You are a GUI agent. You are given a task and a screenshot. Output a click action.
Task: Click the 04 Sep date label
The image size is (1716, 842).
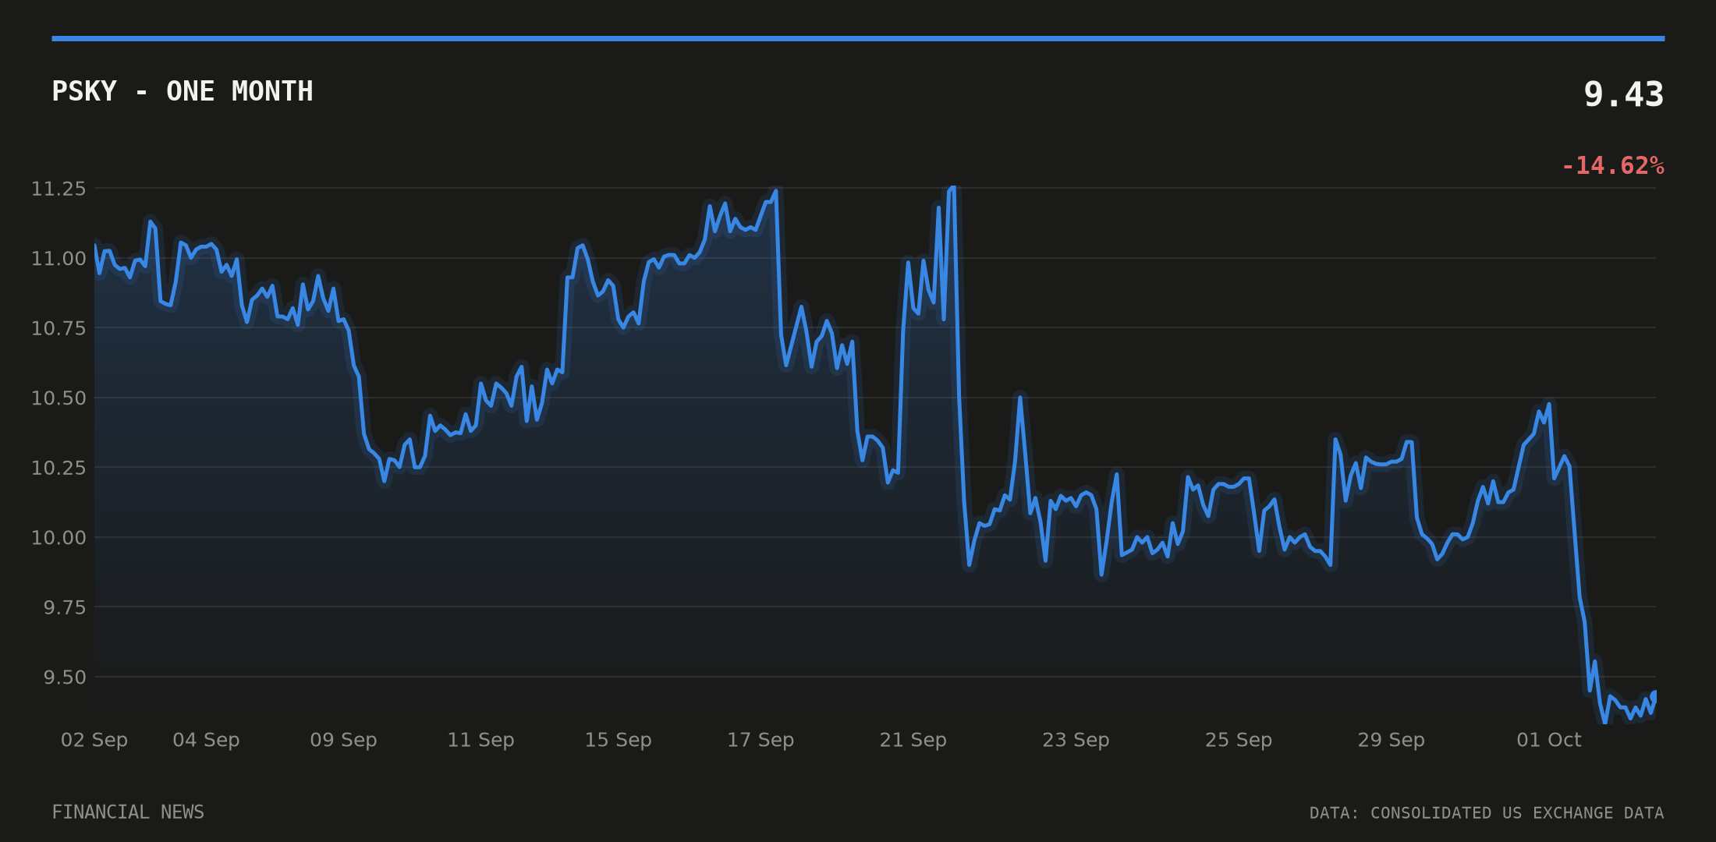[x=206, y=740]
